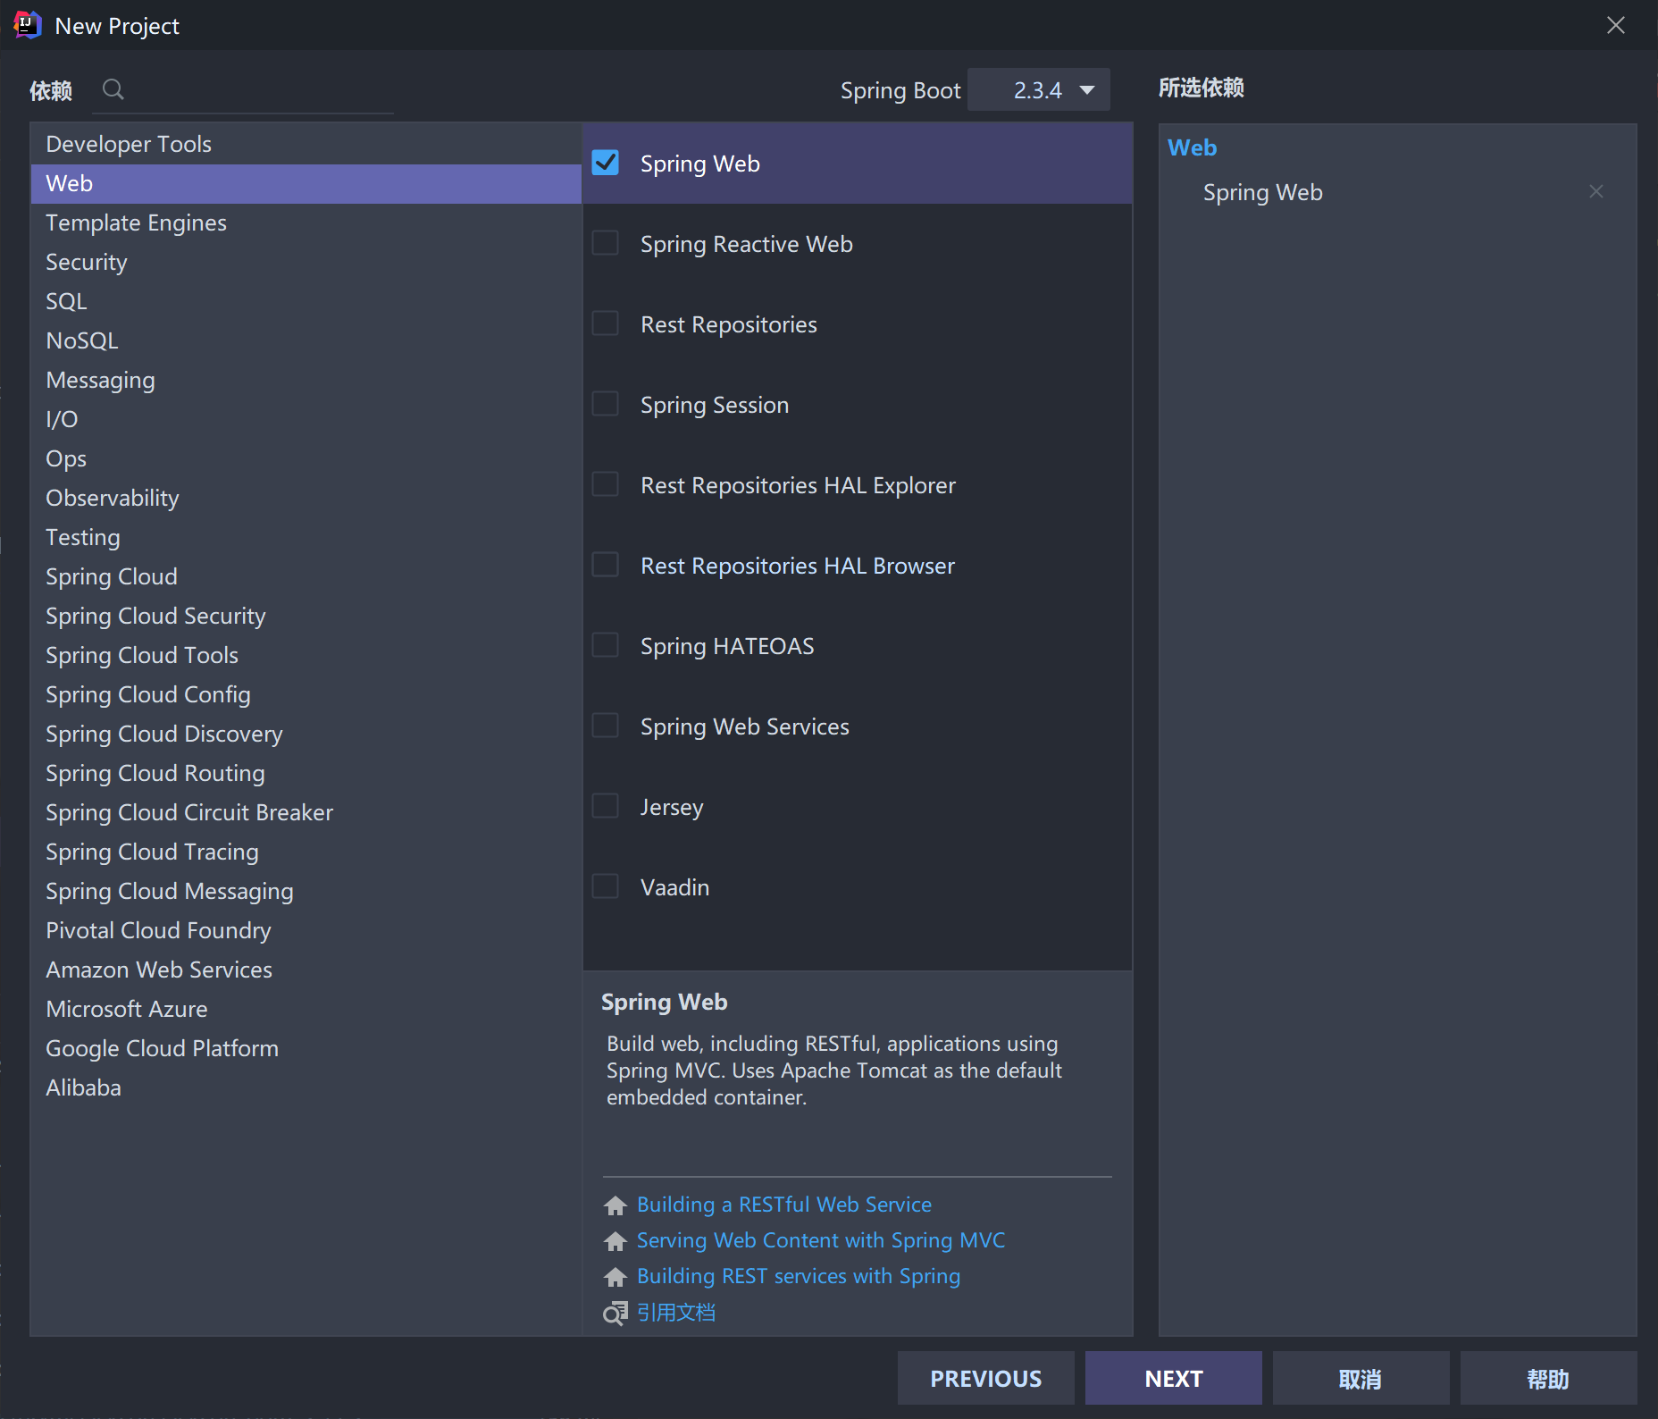Enable Spring Reactive Web dependency
1658x1419 pixels.
[x=606, y=243]
